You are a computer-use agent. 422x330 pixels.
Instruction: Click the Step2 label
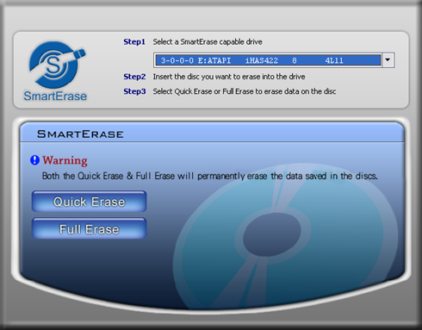(134, 77)
